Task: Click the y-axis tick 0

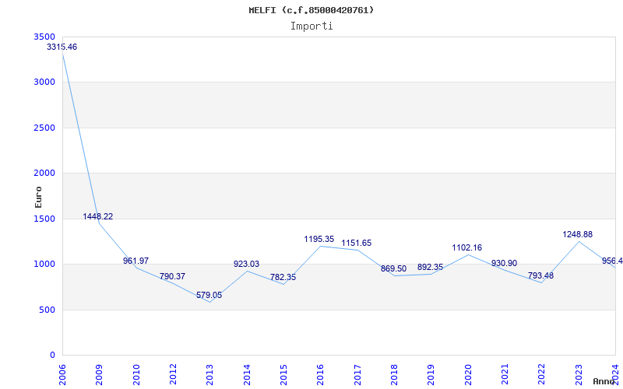Action: (x=52, y=356)
